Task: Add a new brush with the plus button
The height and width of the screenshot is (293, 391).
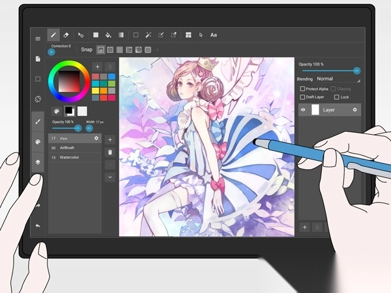Action: (109, 139)
